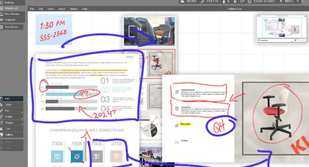Screen dimensions: 309x167
Task: Click the Desktop mode button
Action: coord(12,2)
